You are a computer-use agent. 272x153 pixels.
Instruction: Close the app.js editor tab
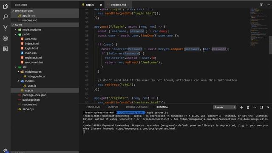click(101, 5)
